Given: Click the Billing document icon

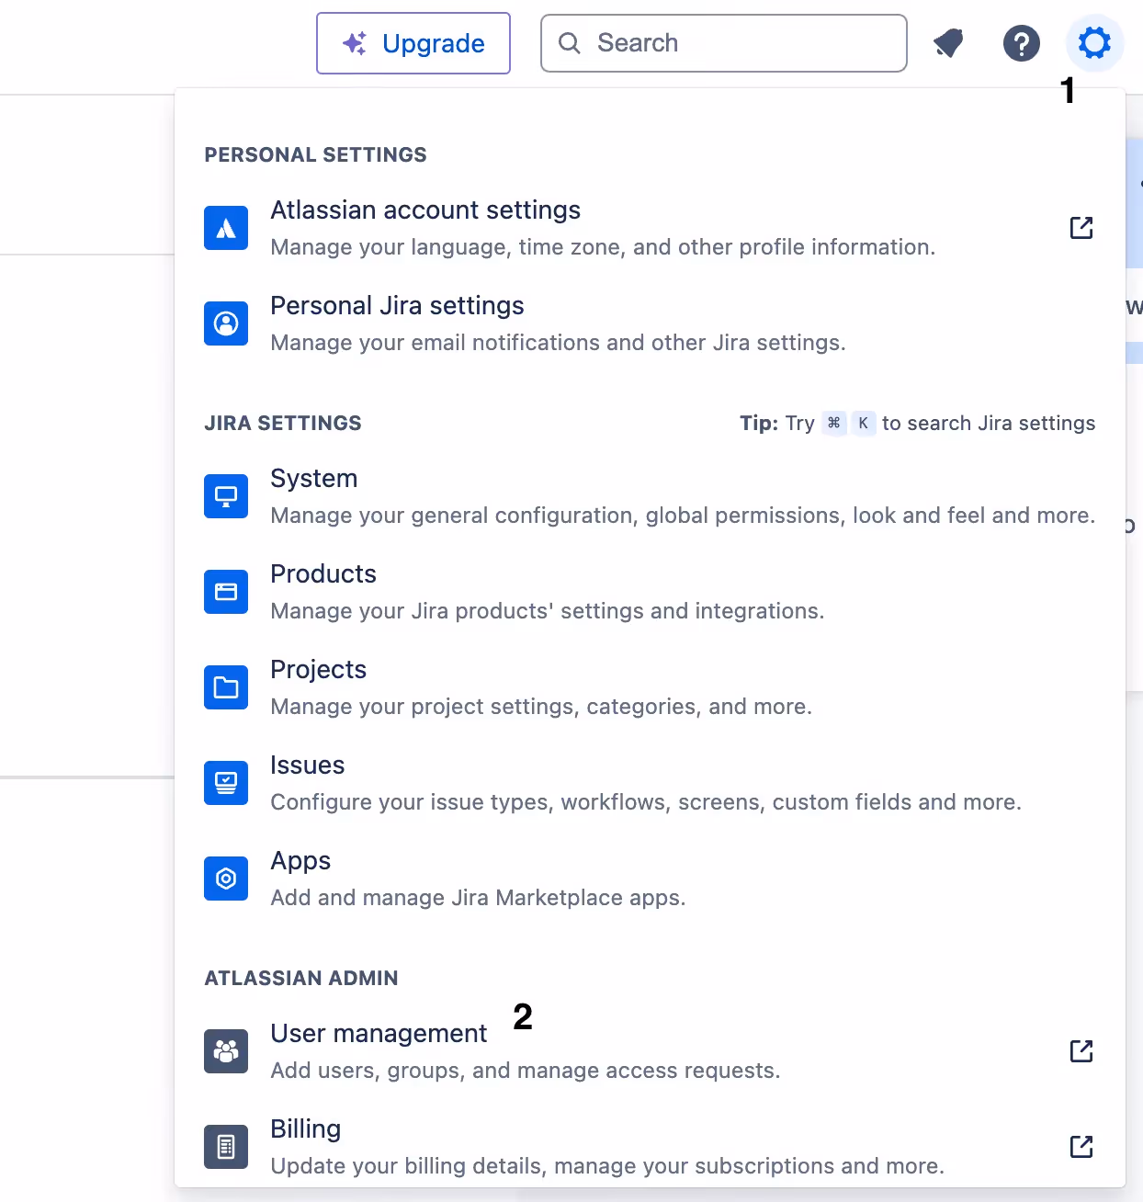Looking at the screenshot, I should tap(226, 1147).
